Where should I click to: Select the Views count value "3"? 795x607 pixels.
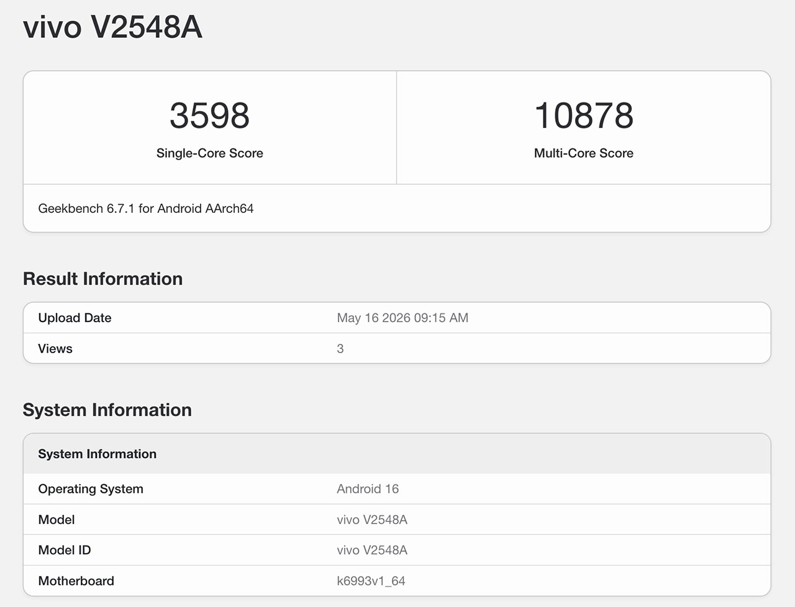click(x=340, y=349)
